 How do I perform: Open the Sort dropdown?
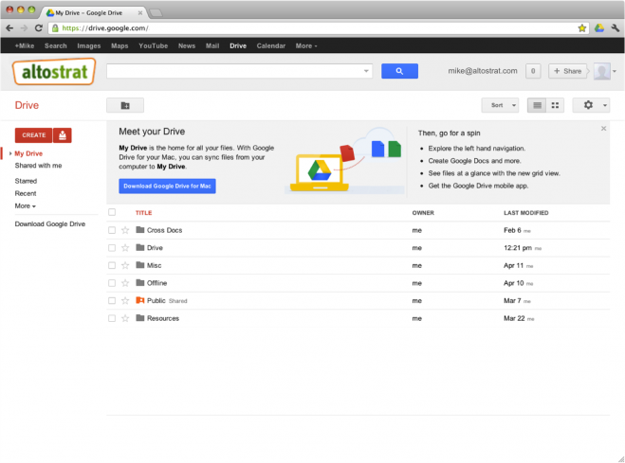tap(500, 105)
